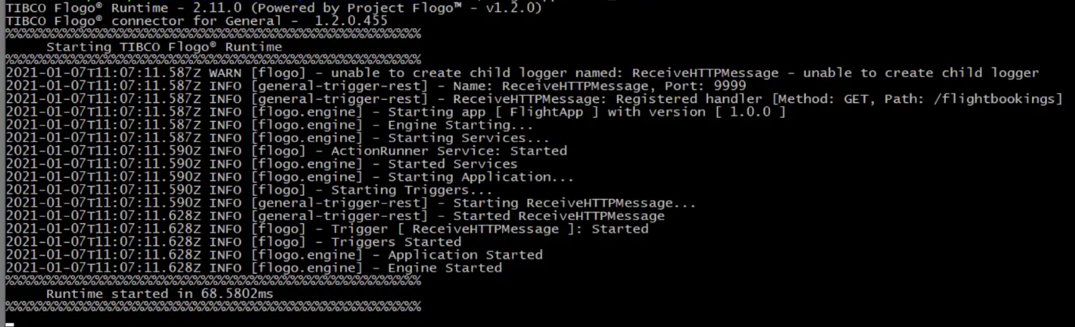
Task: Click the 'Engine Started' log message
Action: click(444, 268)
